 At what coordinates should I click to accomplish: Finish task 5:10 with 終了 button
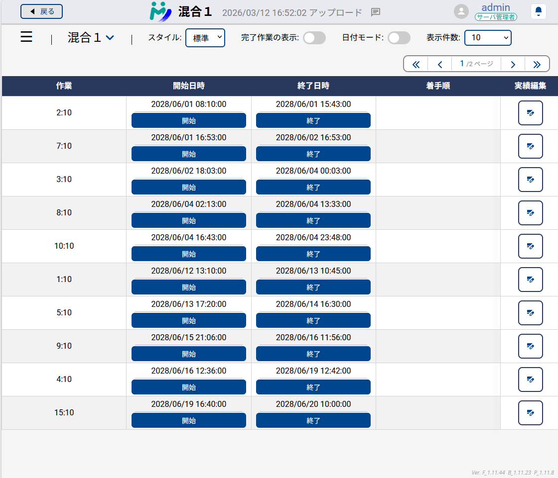(313, 320)
